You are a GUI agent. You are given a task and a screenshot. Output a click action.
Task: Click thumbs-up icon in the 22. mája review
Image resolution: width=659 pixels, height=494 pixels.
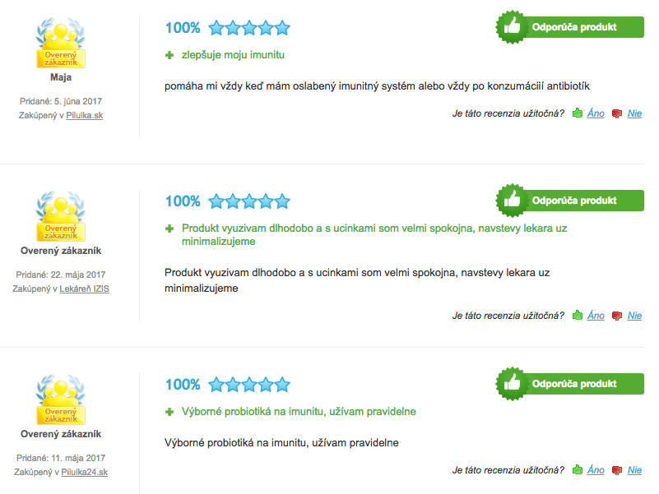[x=578, y=315]
